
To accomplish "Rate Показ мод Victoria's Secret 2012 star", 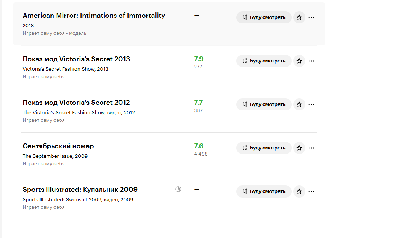I will [299, 104].
